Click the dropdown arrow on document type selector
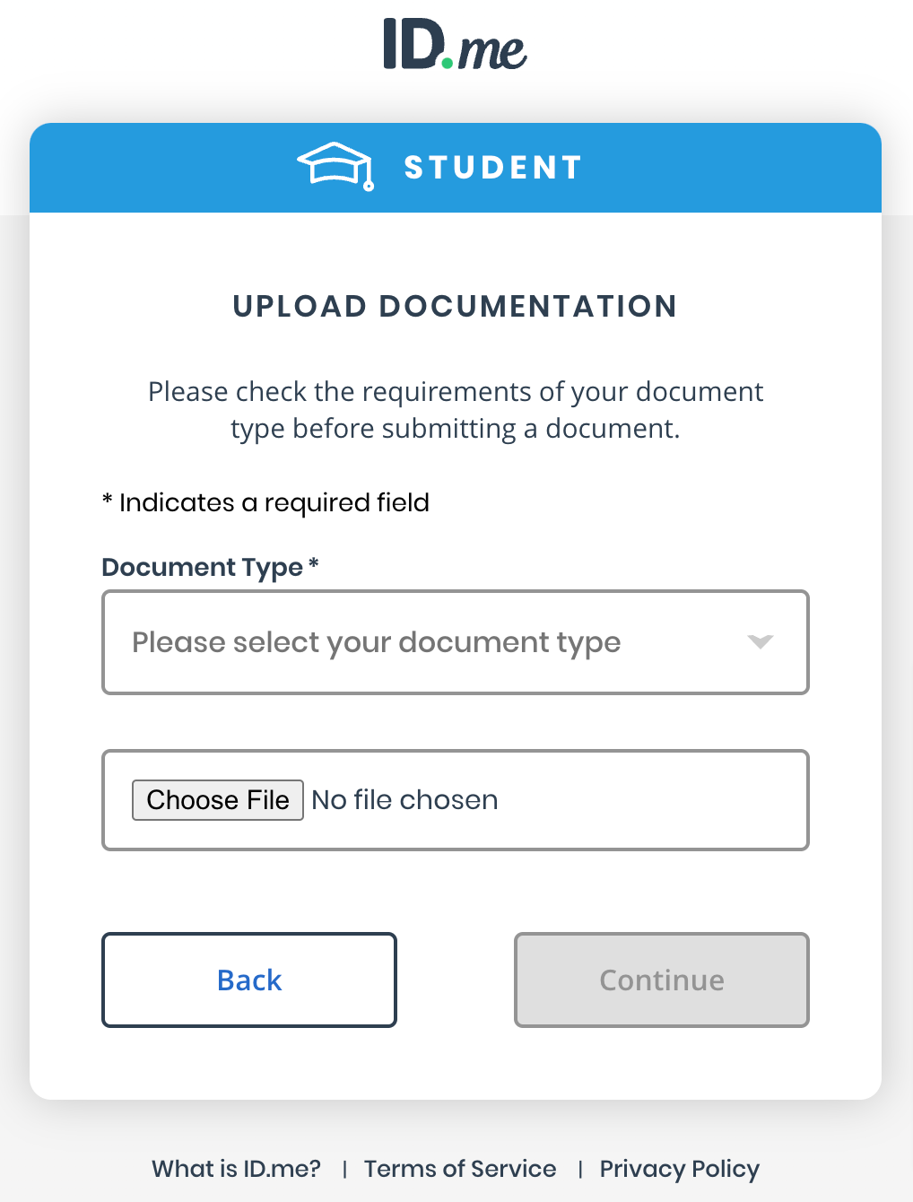 coord(760,642)
